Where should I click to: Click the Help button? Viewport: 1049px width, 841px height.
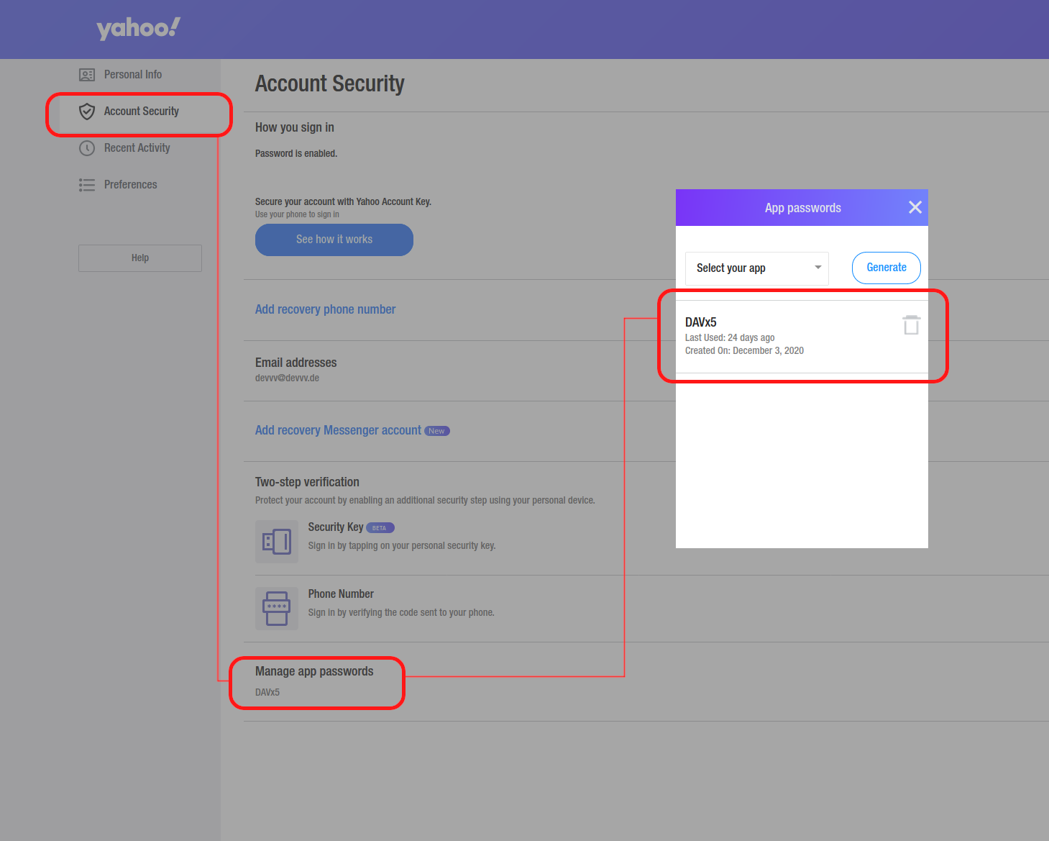pyautogui.click(x=140, y=258)
